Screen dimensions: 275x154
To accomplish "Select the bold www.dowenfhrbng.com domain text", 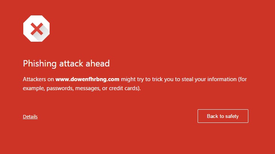I will (x=87, y=79).
